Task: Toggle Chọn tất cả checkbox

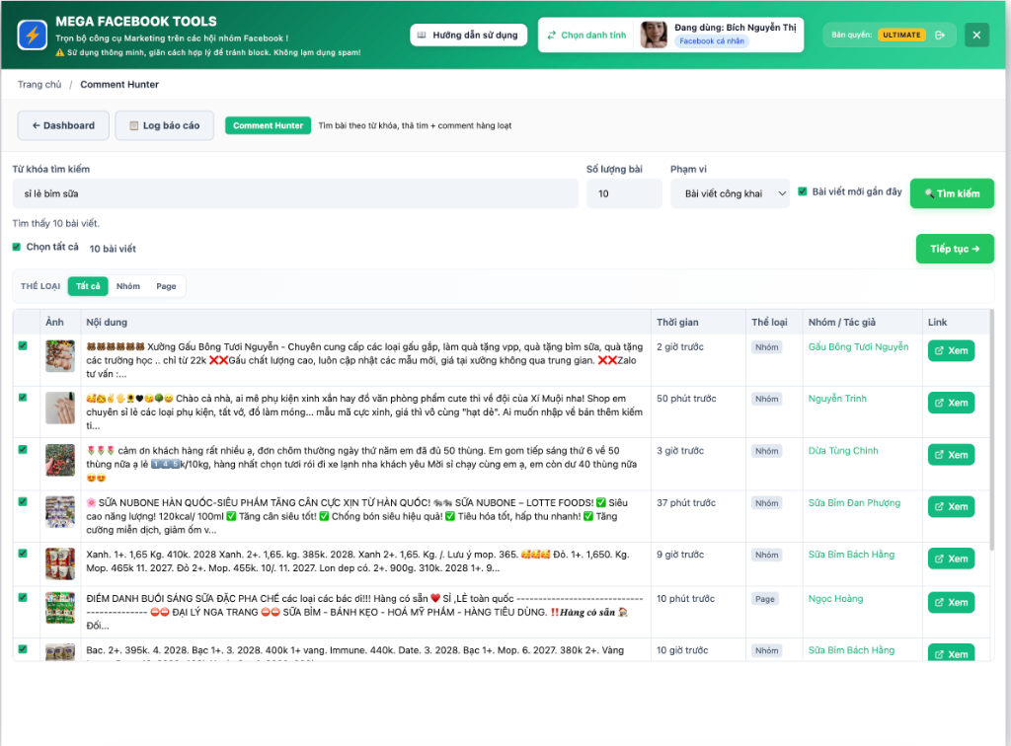Action: click(x=17, y=247)
